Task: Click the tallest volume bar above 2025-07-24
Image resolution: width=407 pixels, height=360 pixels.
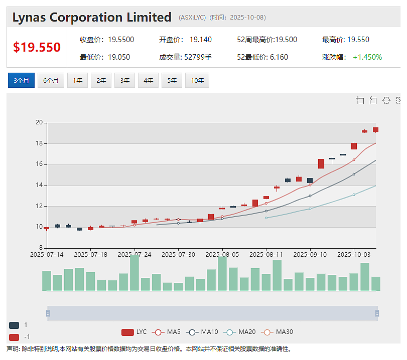Action: pos(134,273)
